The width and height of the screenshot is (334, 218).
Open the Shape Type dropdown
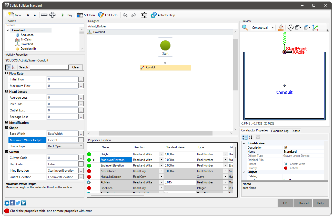click(65, 146)
